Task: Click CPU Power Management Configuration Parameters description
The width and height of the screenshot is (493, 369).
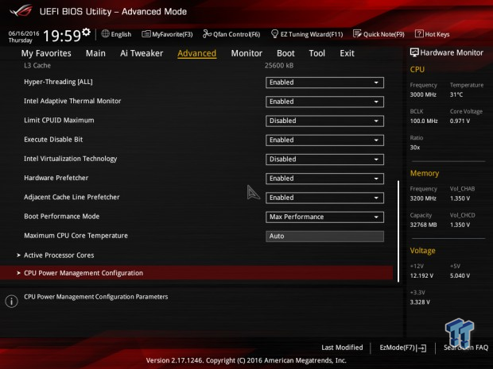Action: point(96,297)
